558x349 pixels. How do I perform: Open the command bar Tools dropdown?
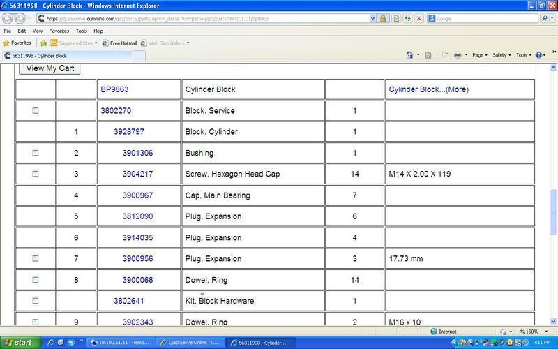point(524,55)
